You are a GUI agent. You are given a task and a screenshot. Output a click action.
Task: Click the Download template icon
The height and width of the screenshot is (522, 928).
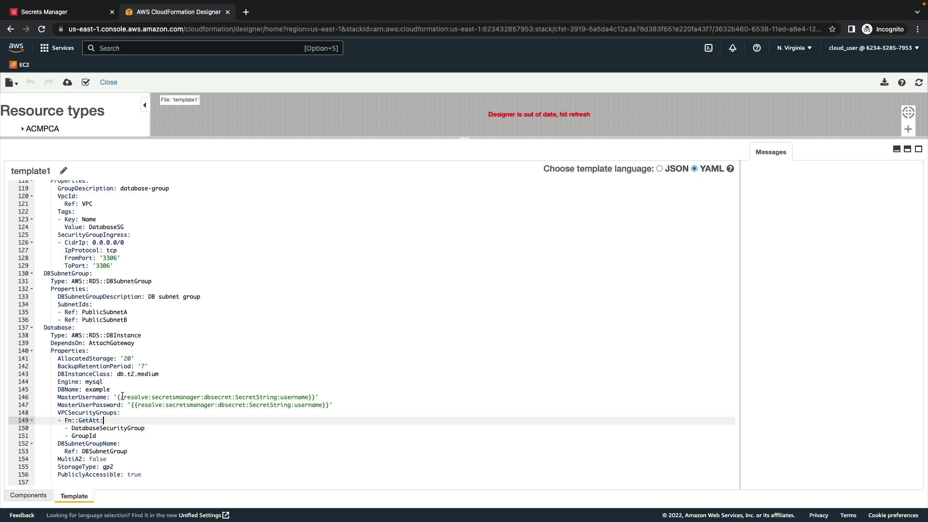point(884,83)
